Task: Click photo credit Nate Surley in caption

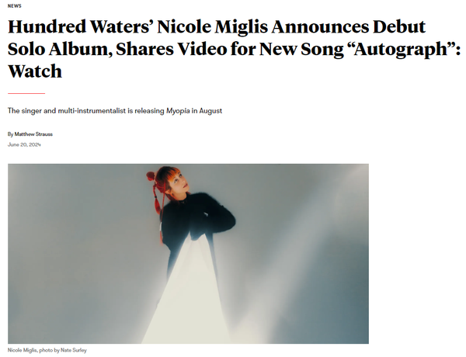Action: (x=74, y=351)
